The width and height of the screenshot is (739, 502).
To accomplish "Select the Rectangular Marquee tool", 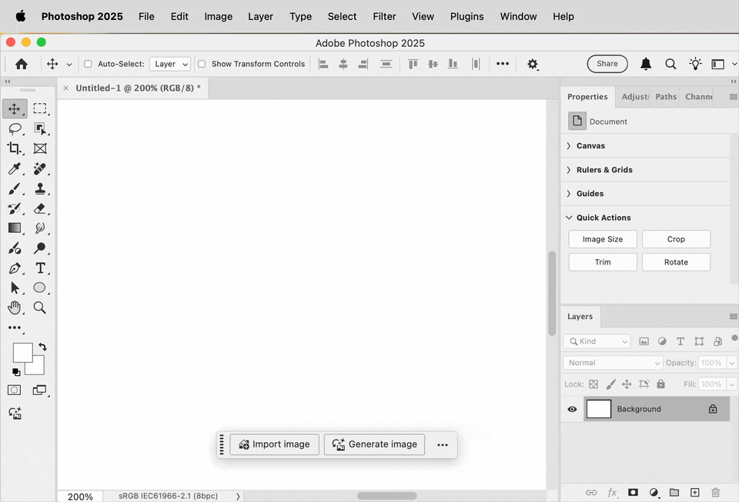I will pyautogui.click(x=40, y=108).
